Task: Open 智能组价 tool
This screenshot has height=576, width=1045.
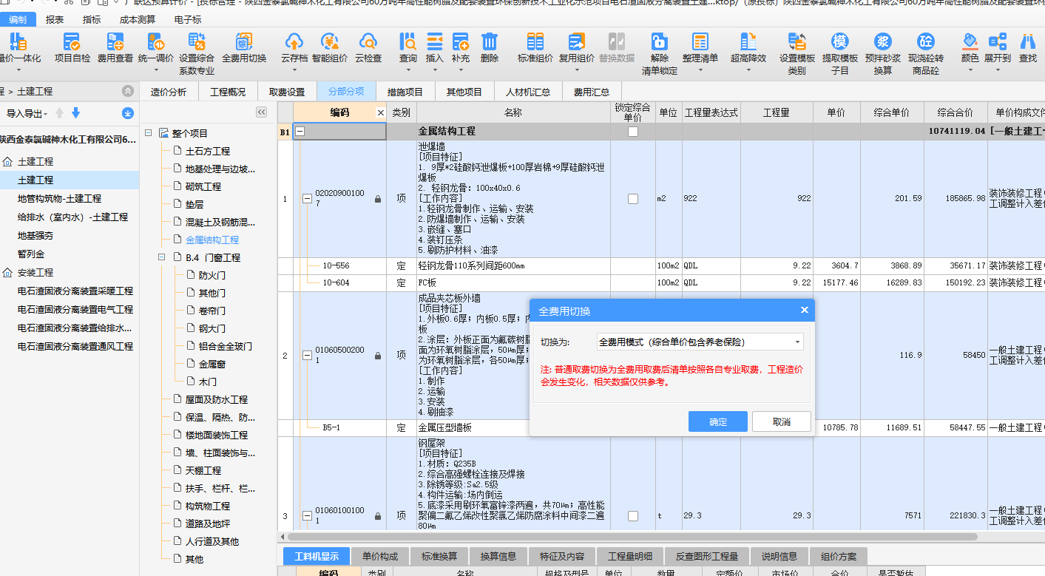Action: [x=330, y=48]
